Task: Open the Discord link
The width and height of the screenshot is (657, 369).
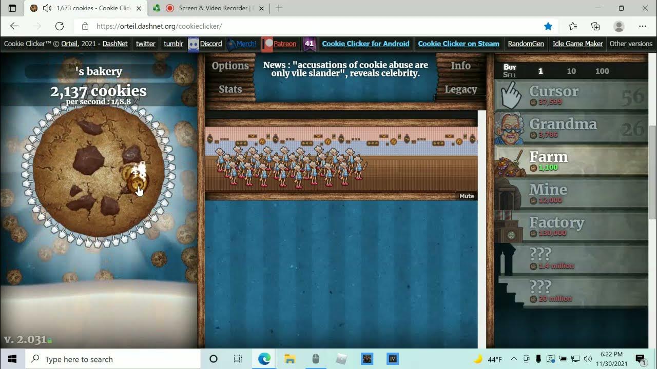Action: [x=205, y=44]
